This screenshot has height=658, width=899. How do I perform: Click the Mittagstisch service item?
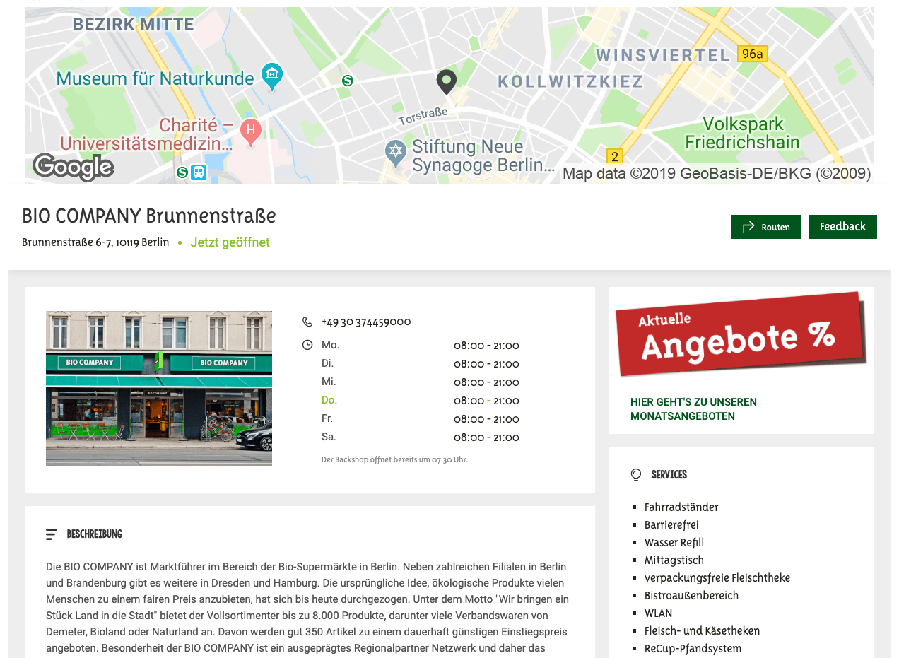point(674,560)
